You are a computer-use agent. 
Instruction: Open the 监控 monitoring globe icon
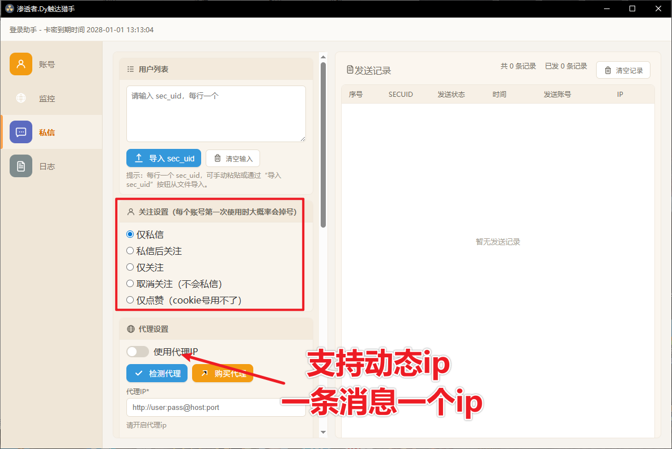pyautogui.click(x=21, y=98)
